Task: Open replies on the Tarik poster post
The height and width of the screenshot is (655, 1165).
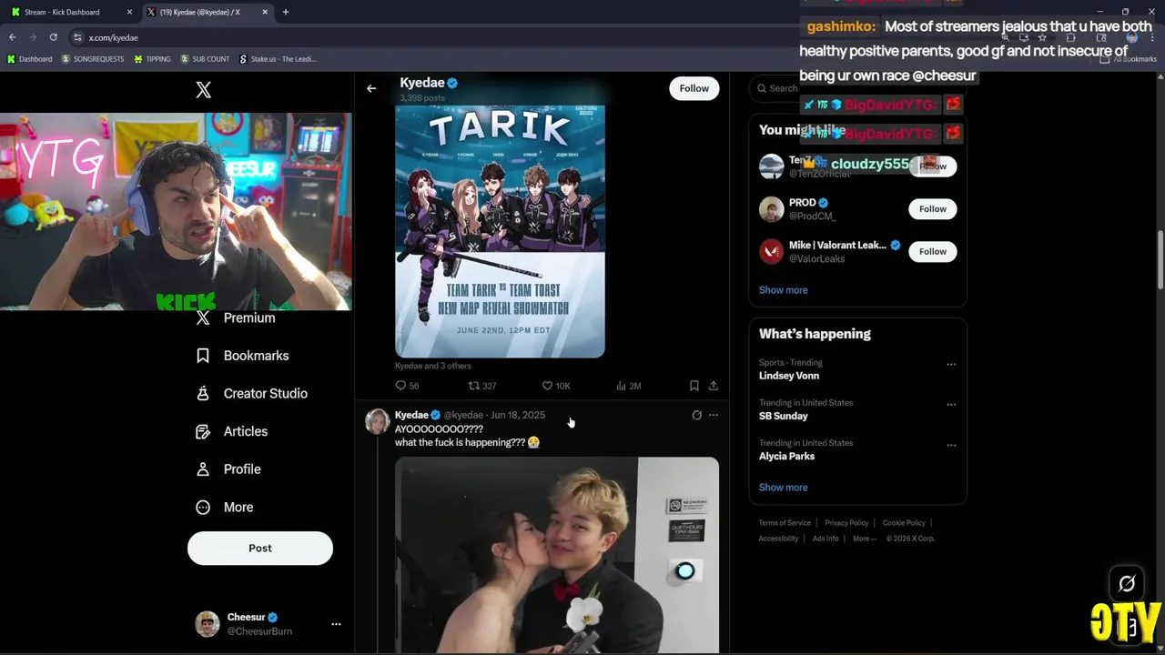Action: [x=407, y=386]
